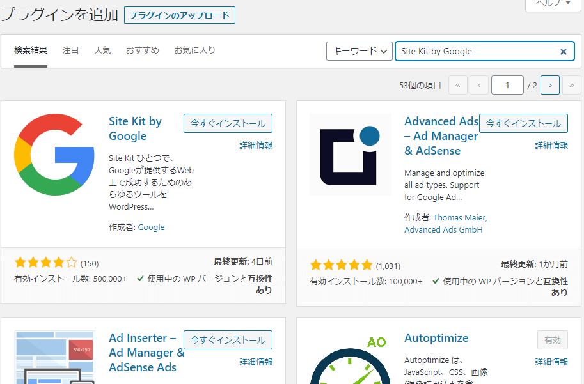Click the Site Kit by Google logo thumbnail

54,155
